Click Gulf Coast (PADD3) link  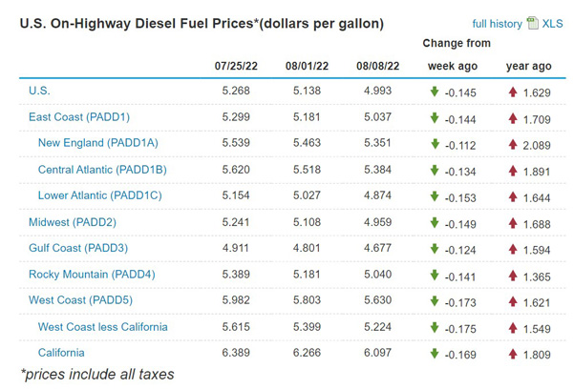tap(77, 248)
